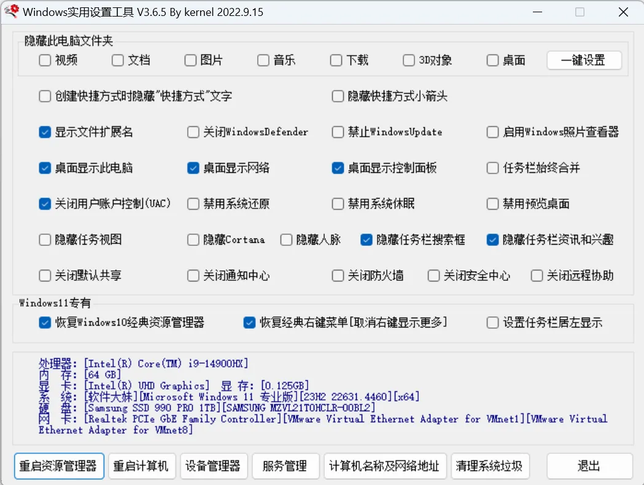The width and height of the screenshot is (644, 485).
Task: Disable 恢复经典右键菜单 classic context menu
Action: [x=249, y=322]
